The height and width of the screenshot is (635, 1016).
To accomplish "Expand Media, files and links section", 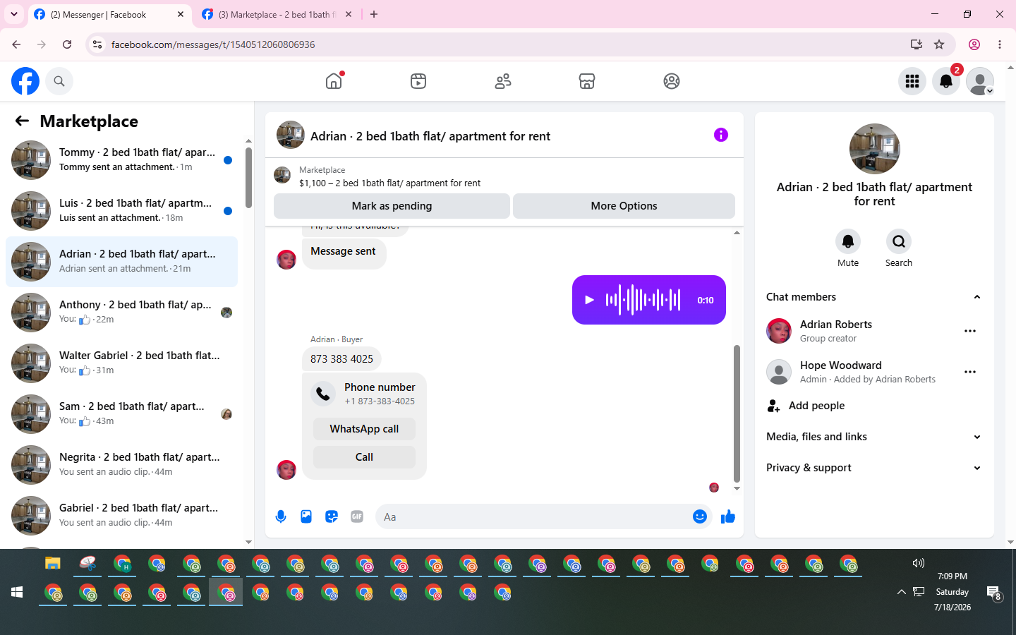I will pyautogui.click(x=873, y=437).
